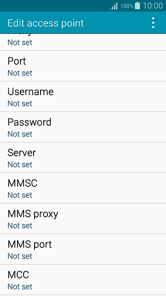Open the Server setting

[x=83, y=158]
